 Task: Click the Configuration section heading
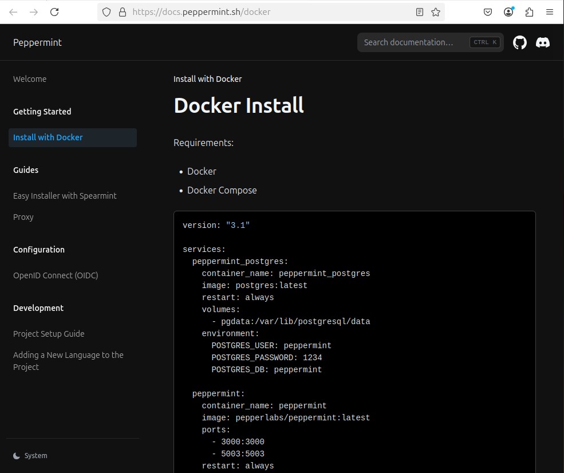coord(39,250)
